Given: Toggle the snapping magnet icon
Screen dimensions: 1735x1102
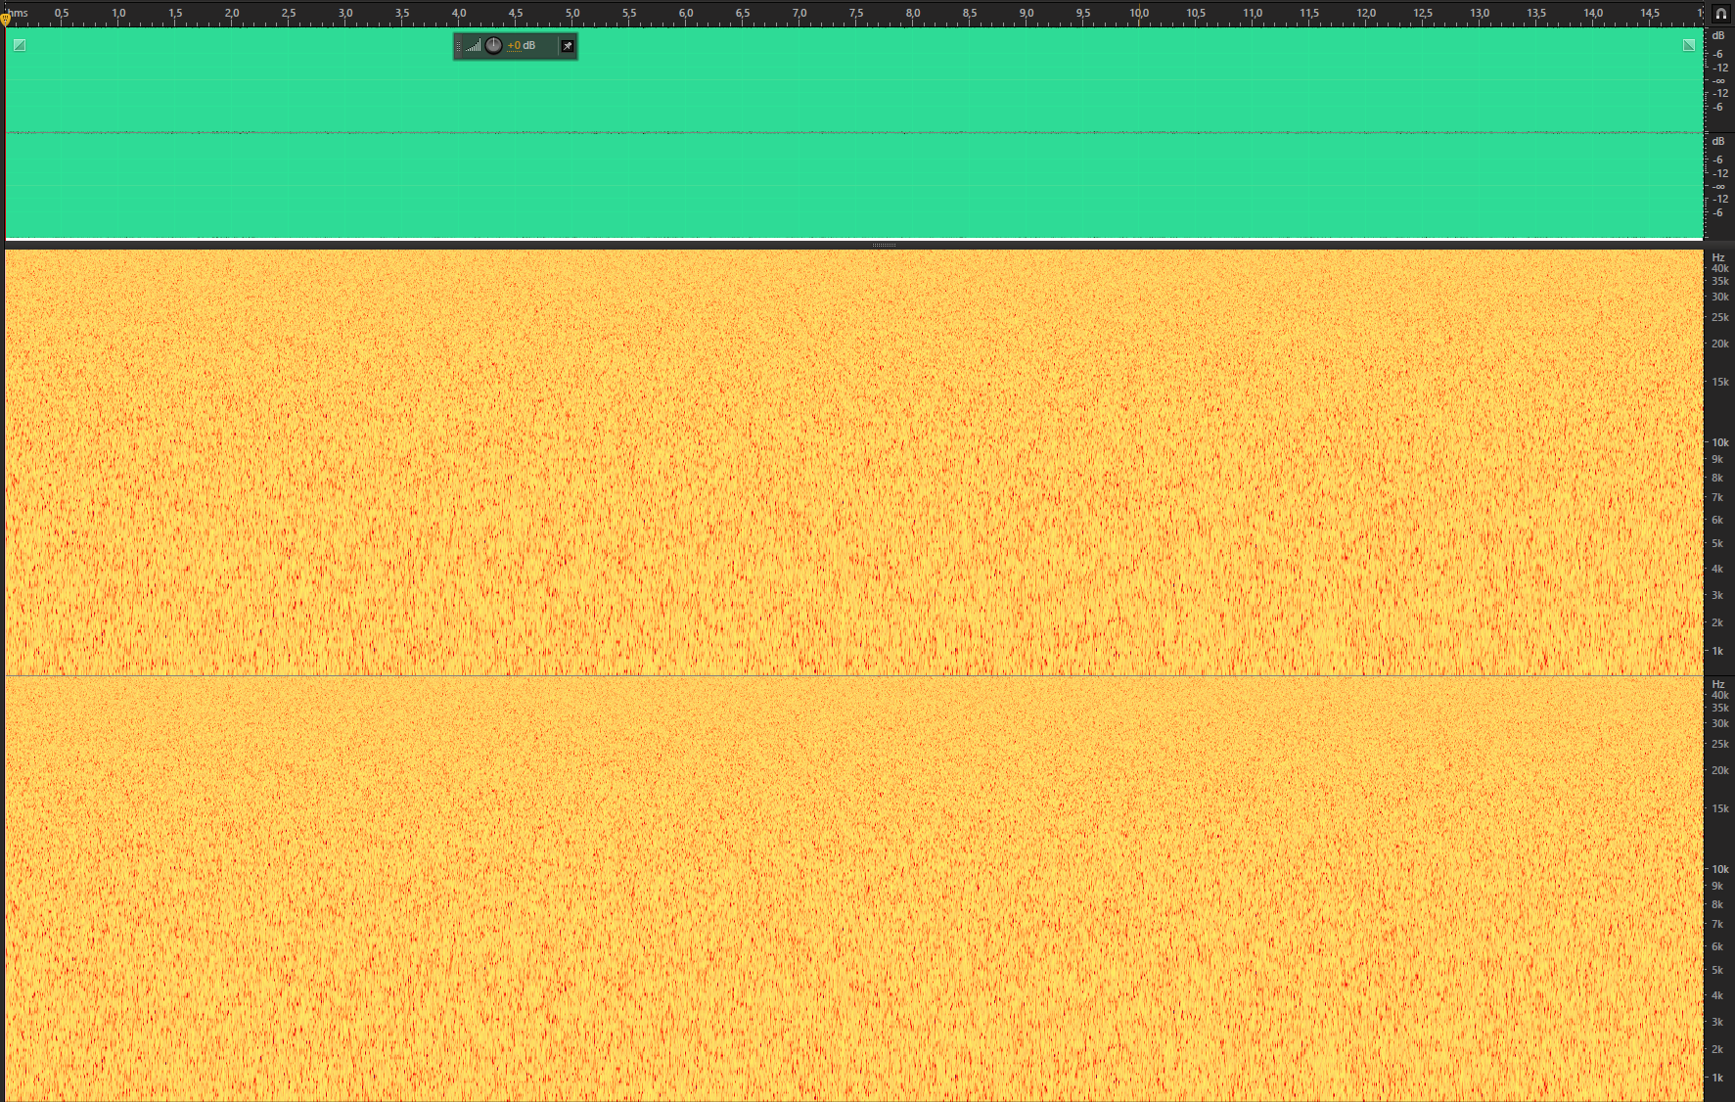Looking at the screenshot, I should pos(1720,14).
